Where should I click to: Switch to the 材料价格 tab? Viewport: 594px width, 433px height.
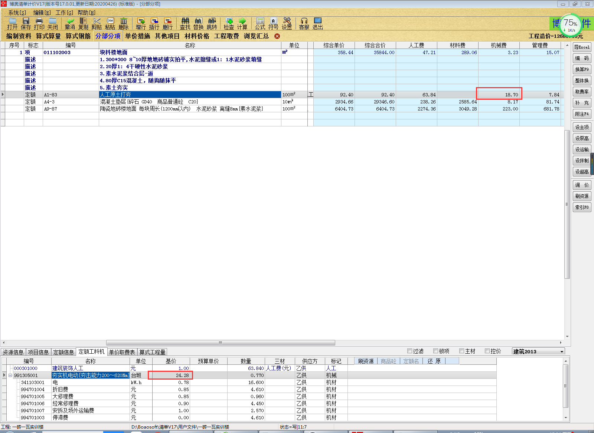pyautogui.click(x=197, y=36)
